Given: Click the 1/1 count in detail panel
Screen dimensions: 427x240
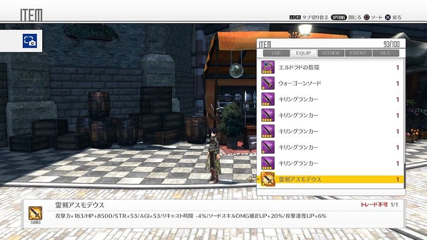Looking at the screenshot, I should [394, 204].
